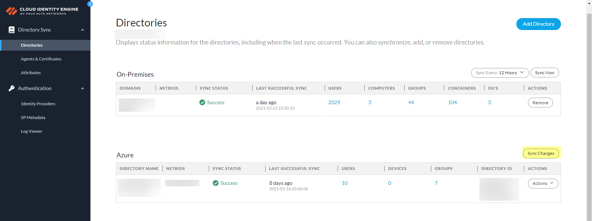Collapse the Authentication section chevron
Screen dimensions: 592x221
coord(83,89)
